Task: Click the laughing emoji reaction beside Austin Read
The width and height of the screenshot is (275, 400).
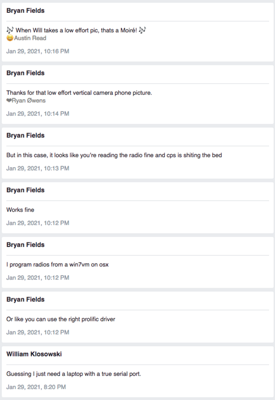Action: click(x=10, y=38)
